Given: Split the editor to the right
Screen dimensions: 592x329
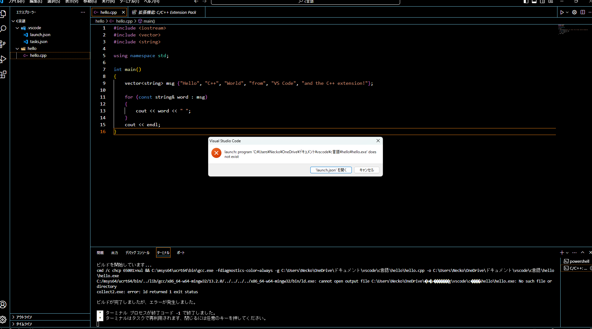Looking at the screenshot, I should [583, 12].
